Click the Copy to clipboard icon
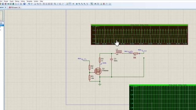The width and height of the screenshot is (196, 110). click(x=38, y=4)
